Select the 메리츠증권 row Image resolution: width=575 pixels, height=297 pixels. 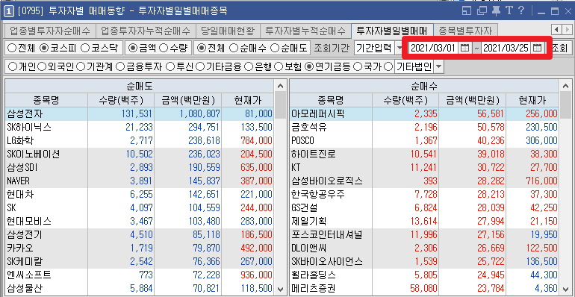coord(424,289)
